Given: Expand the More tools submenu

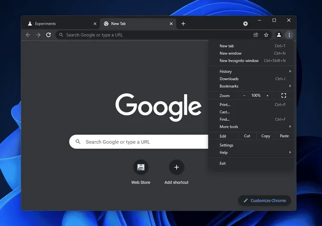Looking at the screenshot, I should 251,127.
